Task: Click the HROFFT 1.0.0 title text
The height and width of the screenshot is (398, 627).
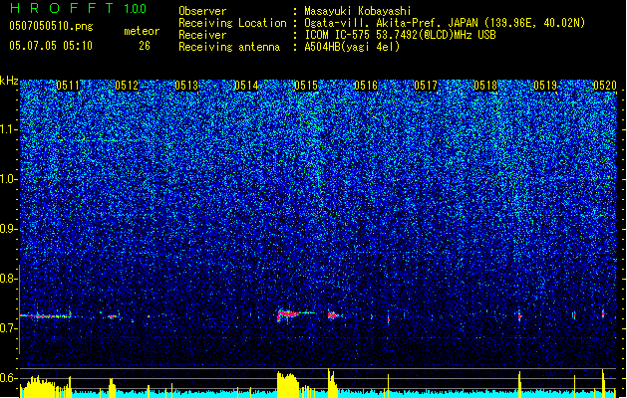Action: click(x=78, y=8)
